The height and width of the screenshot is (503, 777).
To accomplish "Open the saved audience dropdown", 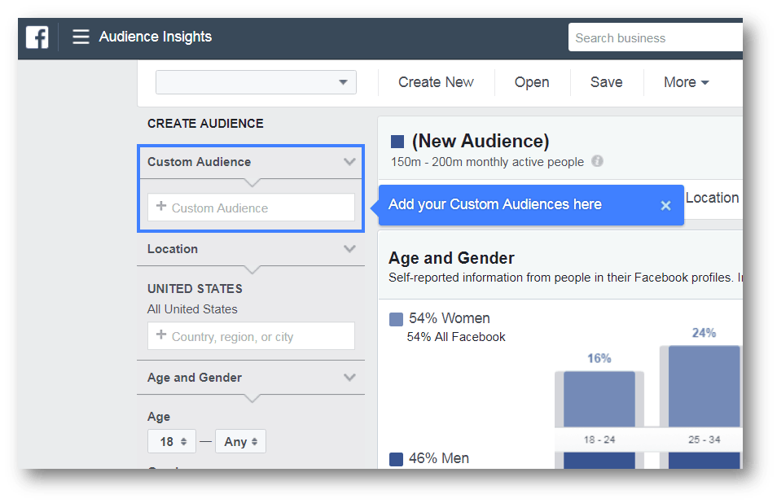I will tap(256, 82).
